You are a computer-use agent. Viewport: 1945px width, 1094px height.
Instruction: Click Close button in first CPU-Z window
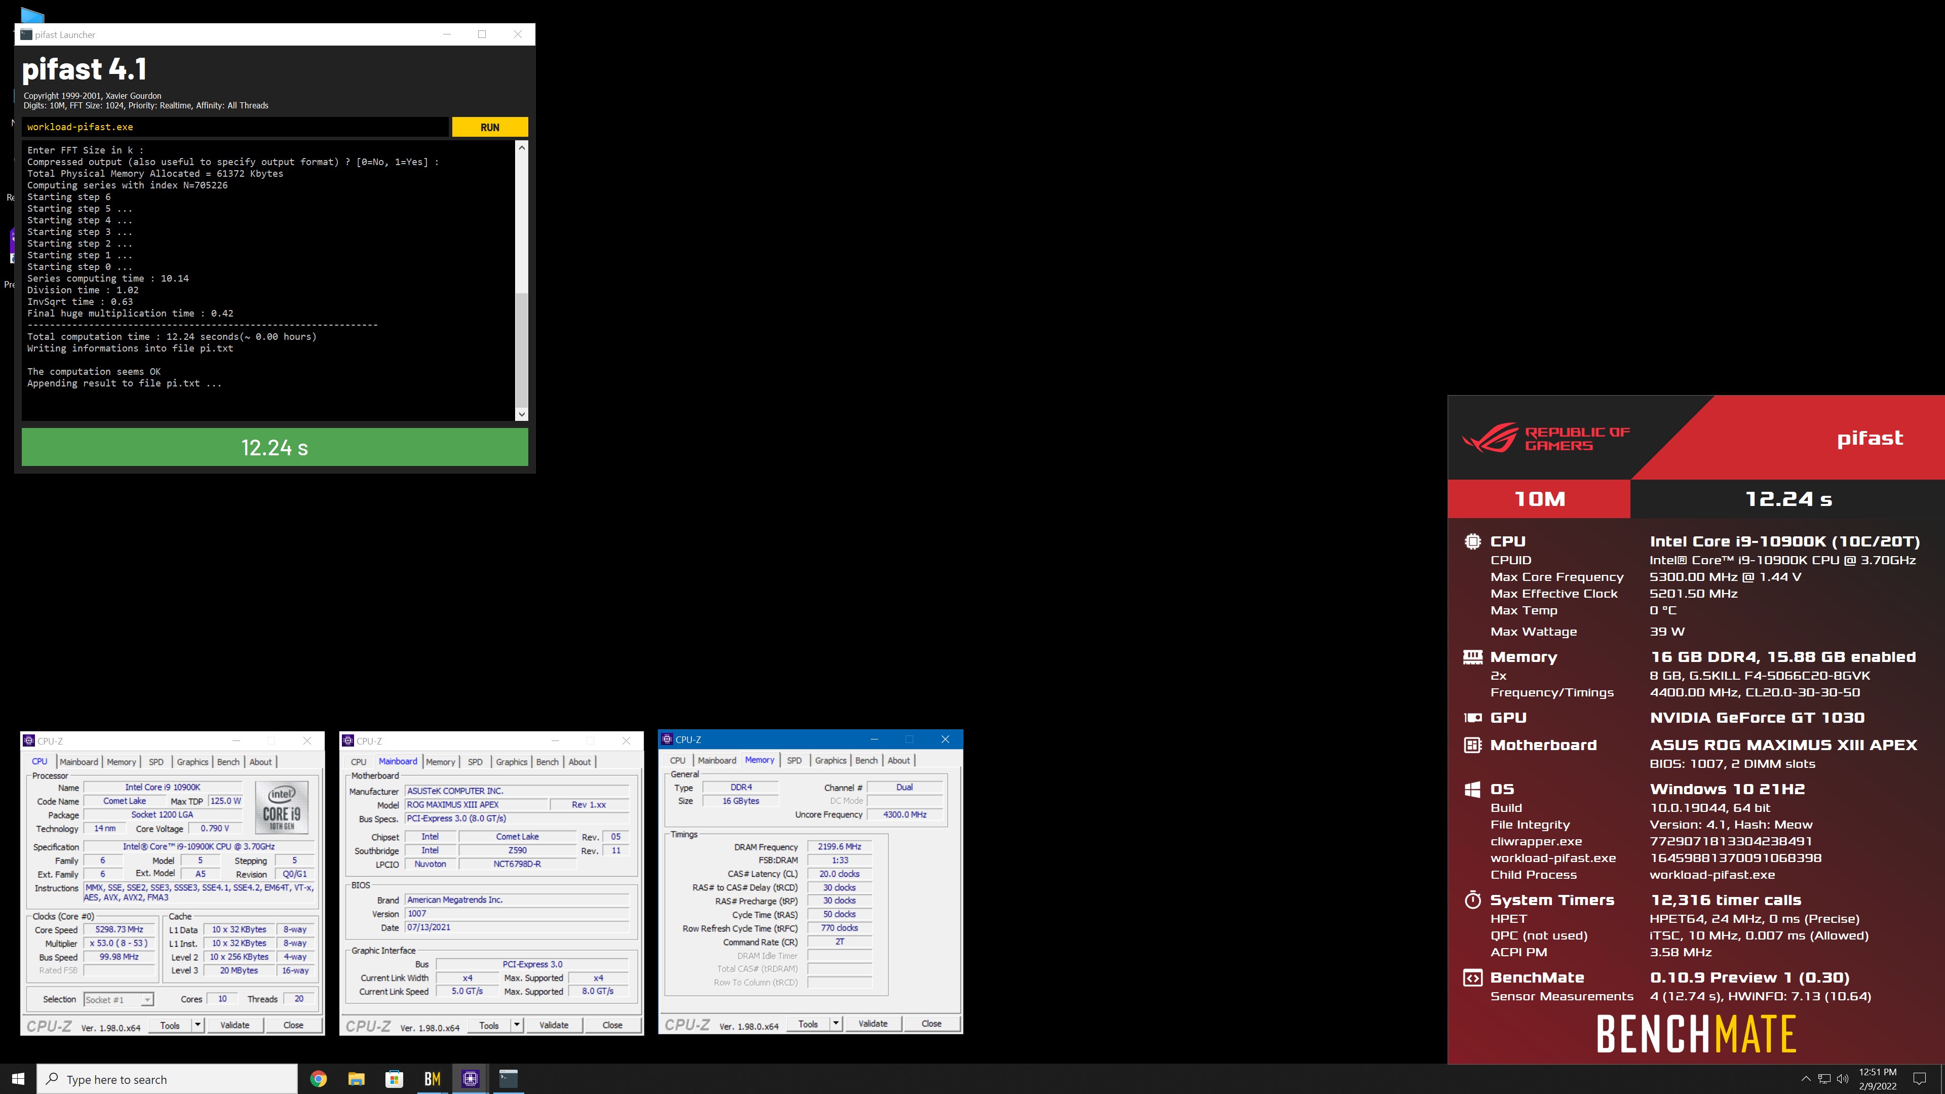pos(293,1025)
